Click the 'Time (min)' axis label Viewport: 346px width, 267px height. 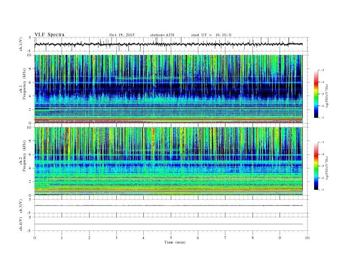(x=175, y=242)
